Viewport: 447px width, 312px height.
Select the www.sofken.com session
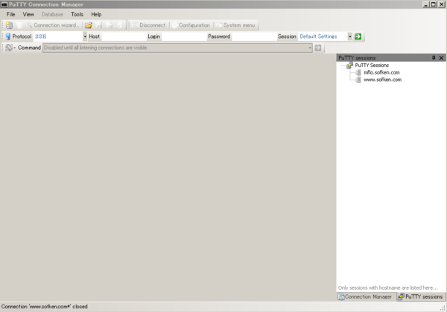(x=383, y=80)
